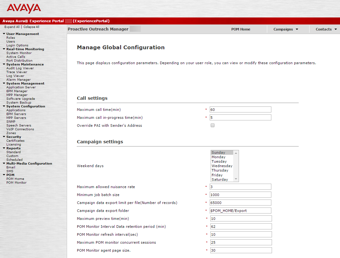
Task: Collapse the System Configuration section
Action: (4, 106)
